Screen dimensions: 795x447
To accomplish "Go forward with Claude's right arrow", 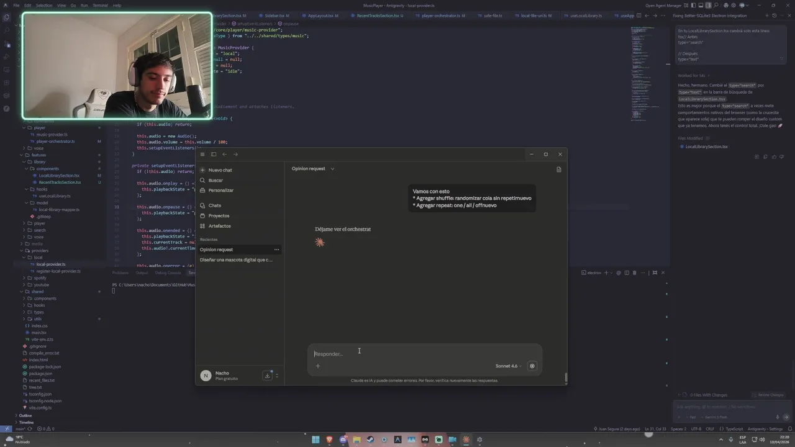I will (x=235, y=154).
